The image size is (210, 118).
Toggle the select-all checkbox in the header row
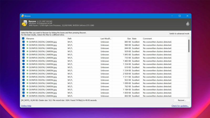pyautogui.click(x=23, y=39)
